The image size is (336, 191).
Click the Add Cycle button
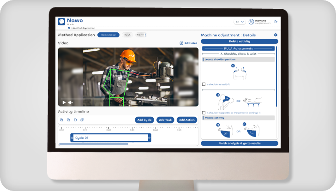pyautogui.click(x=144, y=120)
